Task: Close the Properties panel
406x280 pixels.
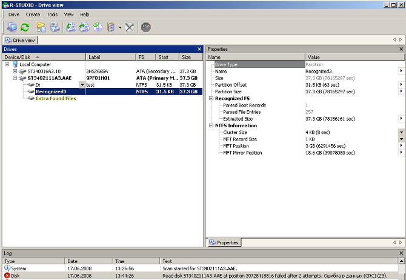Action: (401, 49)
